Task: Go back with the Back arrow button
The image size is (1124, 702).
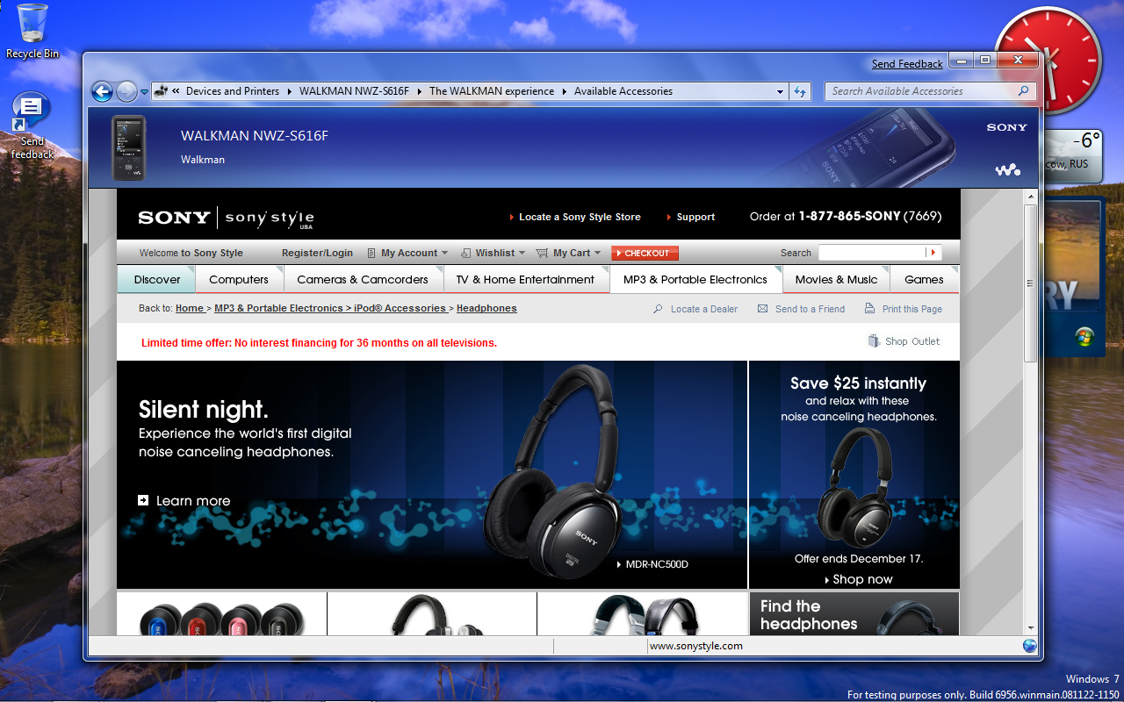Action: point(102,91)
